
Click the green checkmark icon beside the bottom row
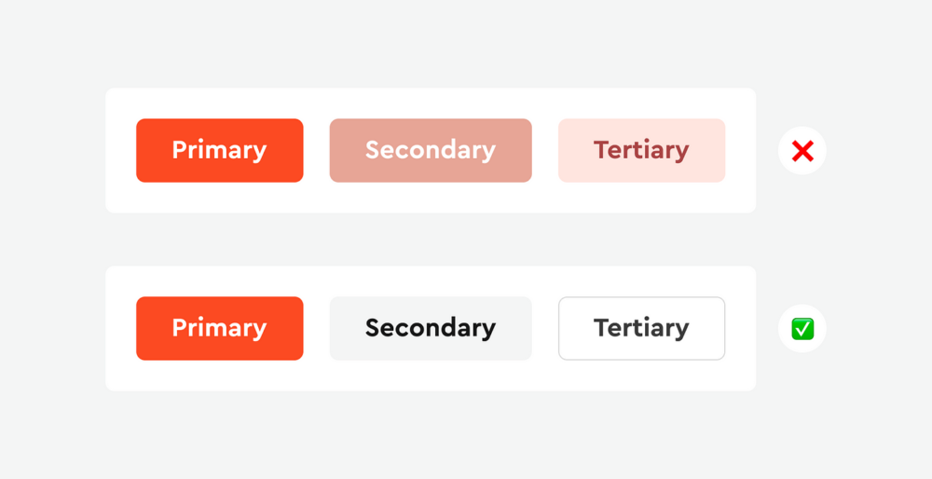[x=802, y=328]
